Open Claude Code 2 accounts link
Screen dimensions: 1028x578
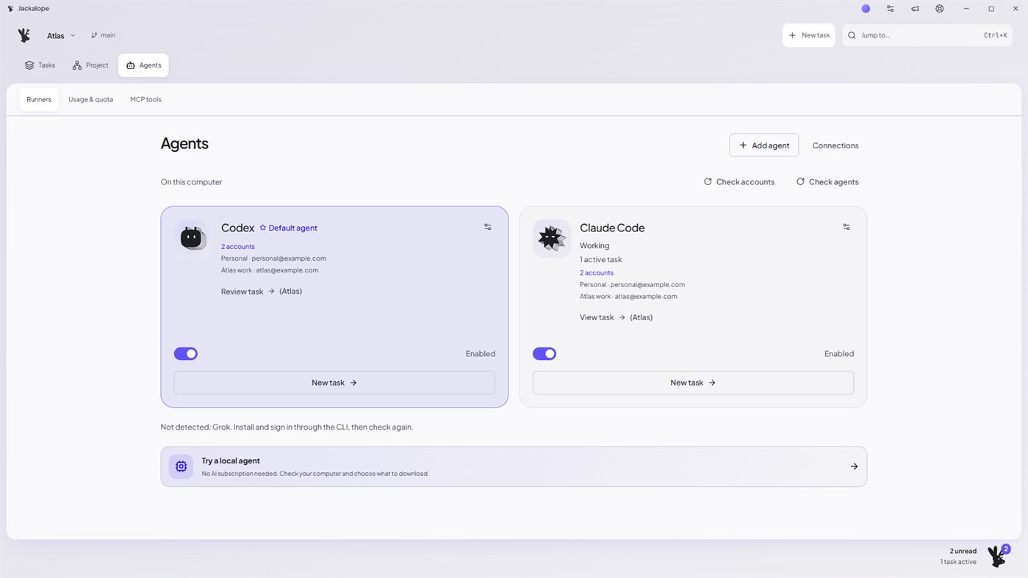click(597, 273)
